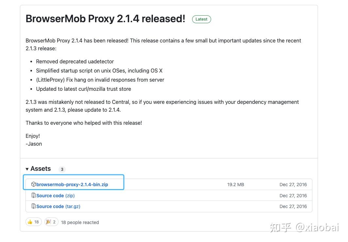Click the Assets count badge showing 3

tap(62, 169)
